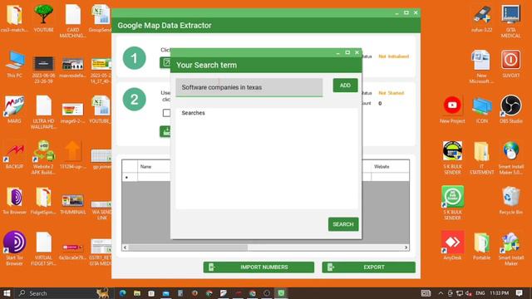Maximize the Your Search term dialog
The width and height of the screenshot is (532, 299).
[347, 52]
